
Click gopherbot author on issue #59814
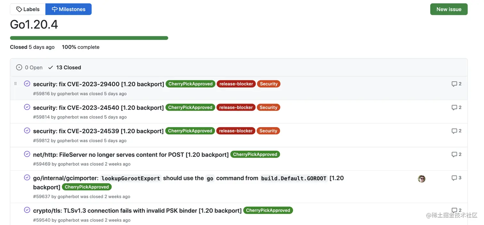click(x=68, y=117)
